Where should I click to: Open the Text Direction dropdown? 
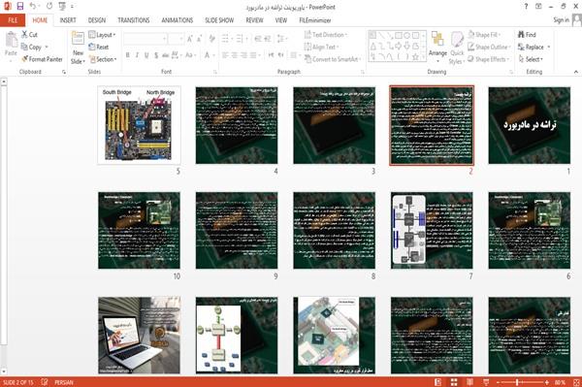326,35
